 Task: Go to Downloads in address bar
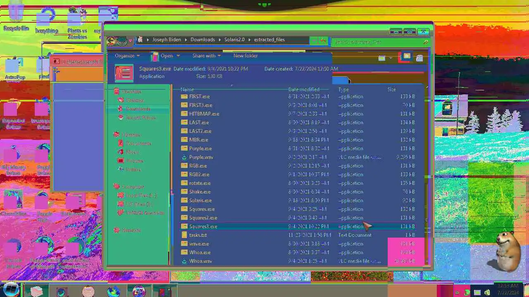203,40
